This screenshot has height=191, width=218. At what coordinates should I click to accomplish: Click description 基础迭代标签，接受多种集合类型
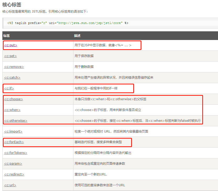coord(98,142)
